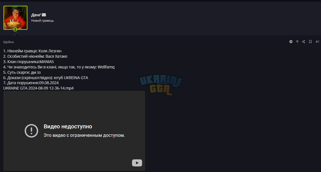This screenshot has width=321, height=172.
Task: Click the up arrow icon in post header
Action: click(297, 42)
